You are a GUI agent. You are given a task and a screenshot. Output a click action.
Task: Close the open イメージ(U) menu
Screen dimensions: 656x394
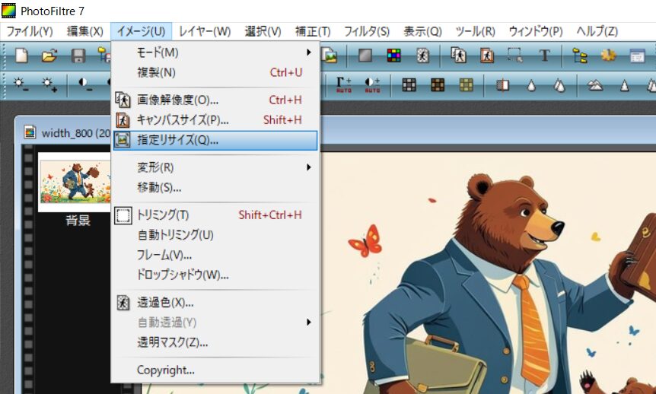coord(141,31)
